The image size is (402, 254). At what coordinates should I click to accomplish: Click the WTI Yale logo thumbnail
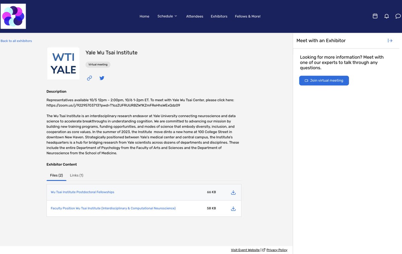point(63,63)
